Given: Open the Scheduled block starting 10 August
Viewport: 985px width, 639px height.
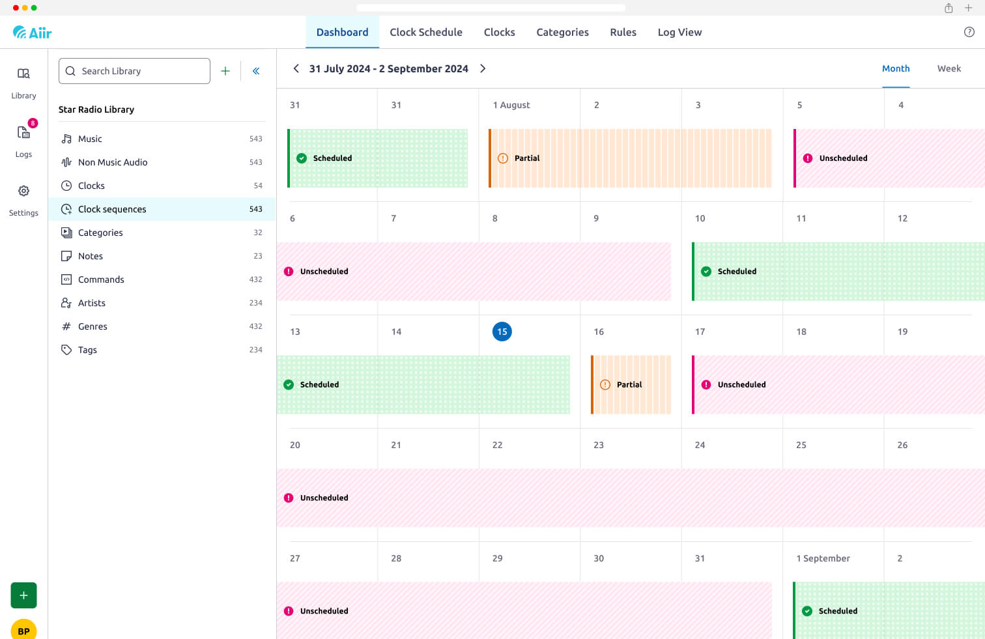Looking at the screenshot, I should pyautogui.click(x=838, y=272).
